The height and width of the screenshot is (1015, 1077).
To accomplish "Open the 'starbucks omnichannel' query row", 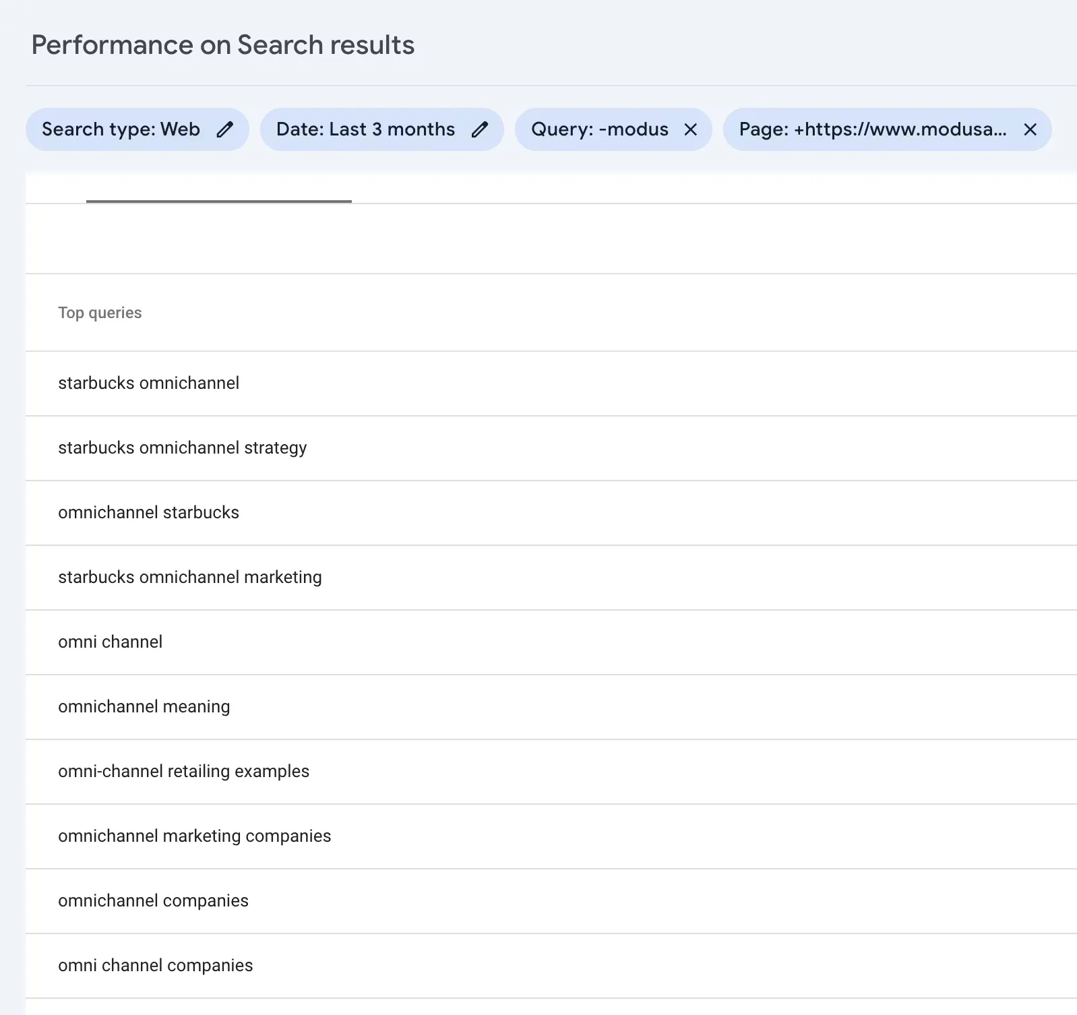I will click(x=149, y=383).
